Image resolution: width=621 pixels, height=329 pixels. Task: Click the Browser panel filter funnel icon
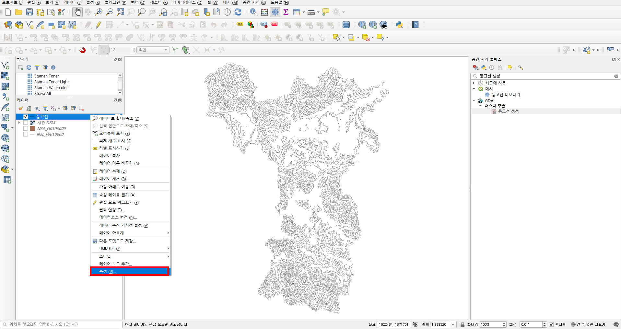[x=37, y=67]
